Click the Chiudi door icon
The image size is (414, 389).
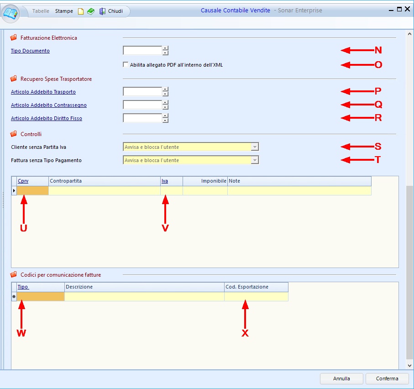coord(103,11)
